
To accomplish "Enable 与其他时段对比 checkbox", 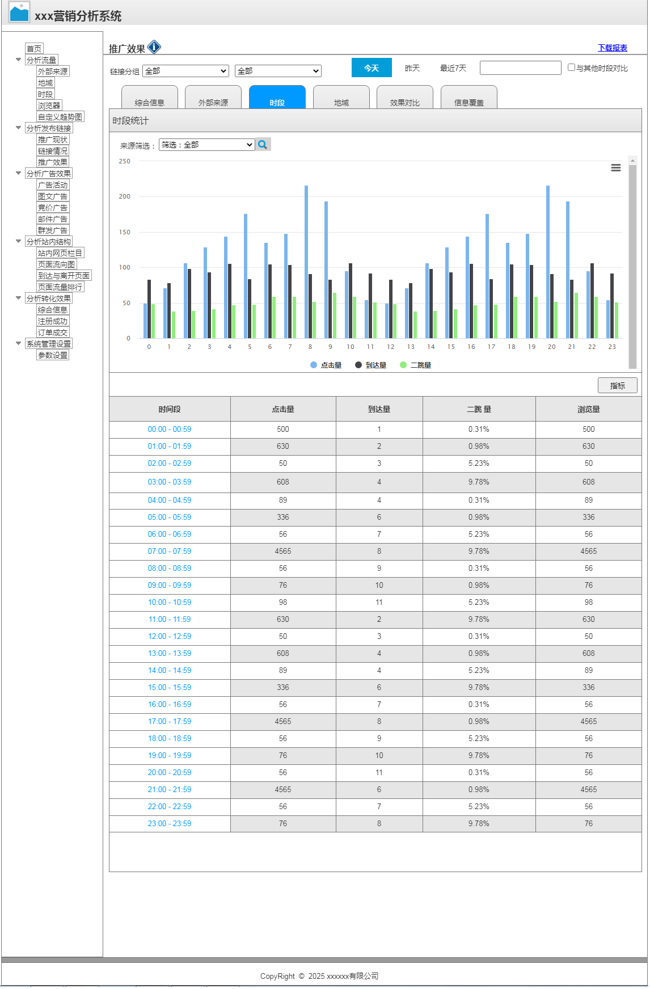I will click(572, 68).
